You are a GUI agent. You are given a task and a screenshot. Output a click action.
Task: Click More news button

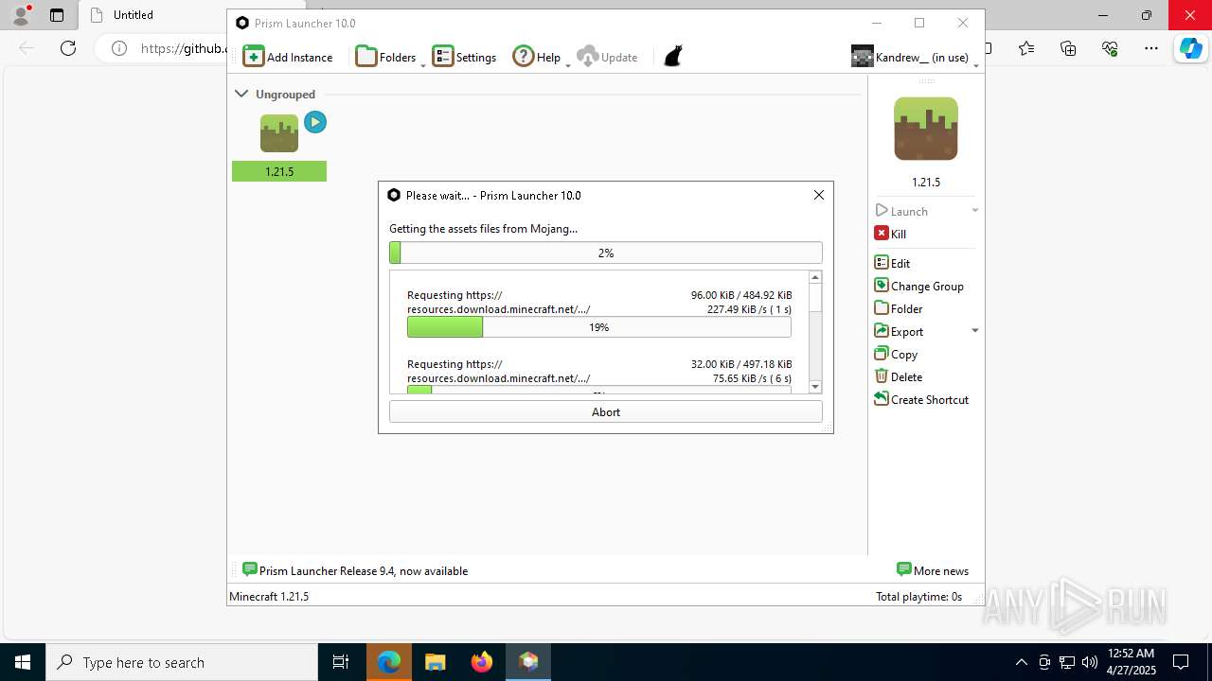click(933, 570)
